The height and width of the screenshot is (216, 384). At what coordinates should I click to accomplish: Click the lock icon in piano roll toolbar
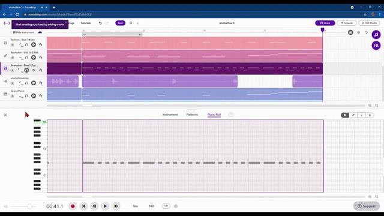pos(370,115)
